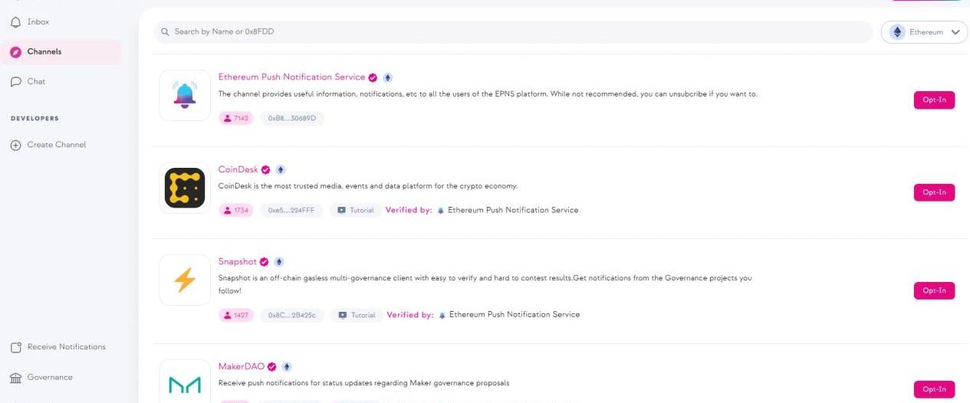Click the Ethereum Push Notification Service bell logo
Viewport: 970px width, 403px height.
(185, 95)
